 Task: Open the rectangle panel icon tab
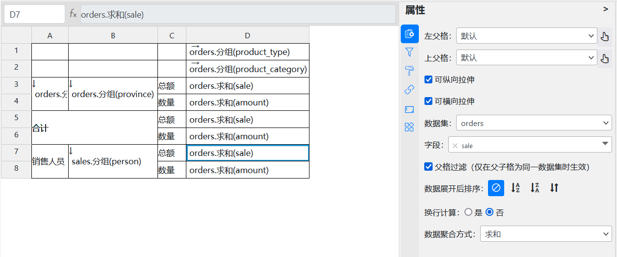[x=410, y=109]
